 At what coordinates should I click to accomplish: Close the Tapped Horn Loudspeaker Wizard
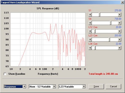click(122, 2)
